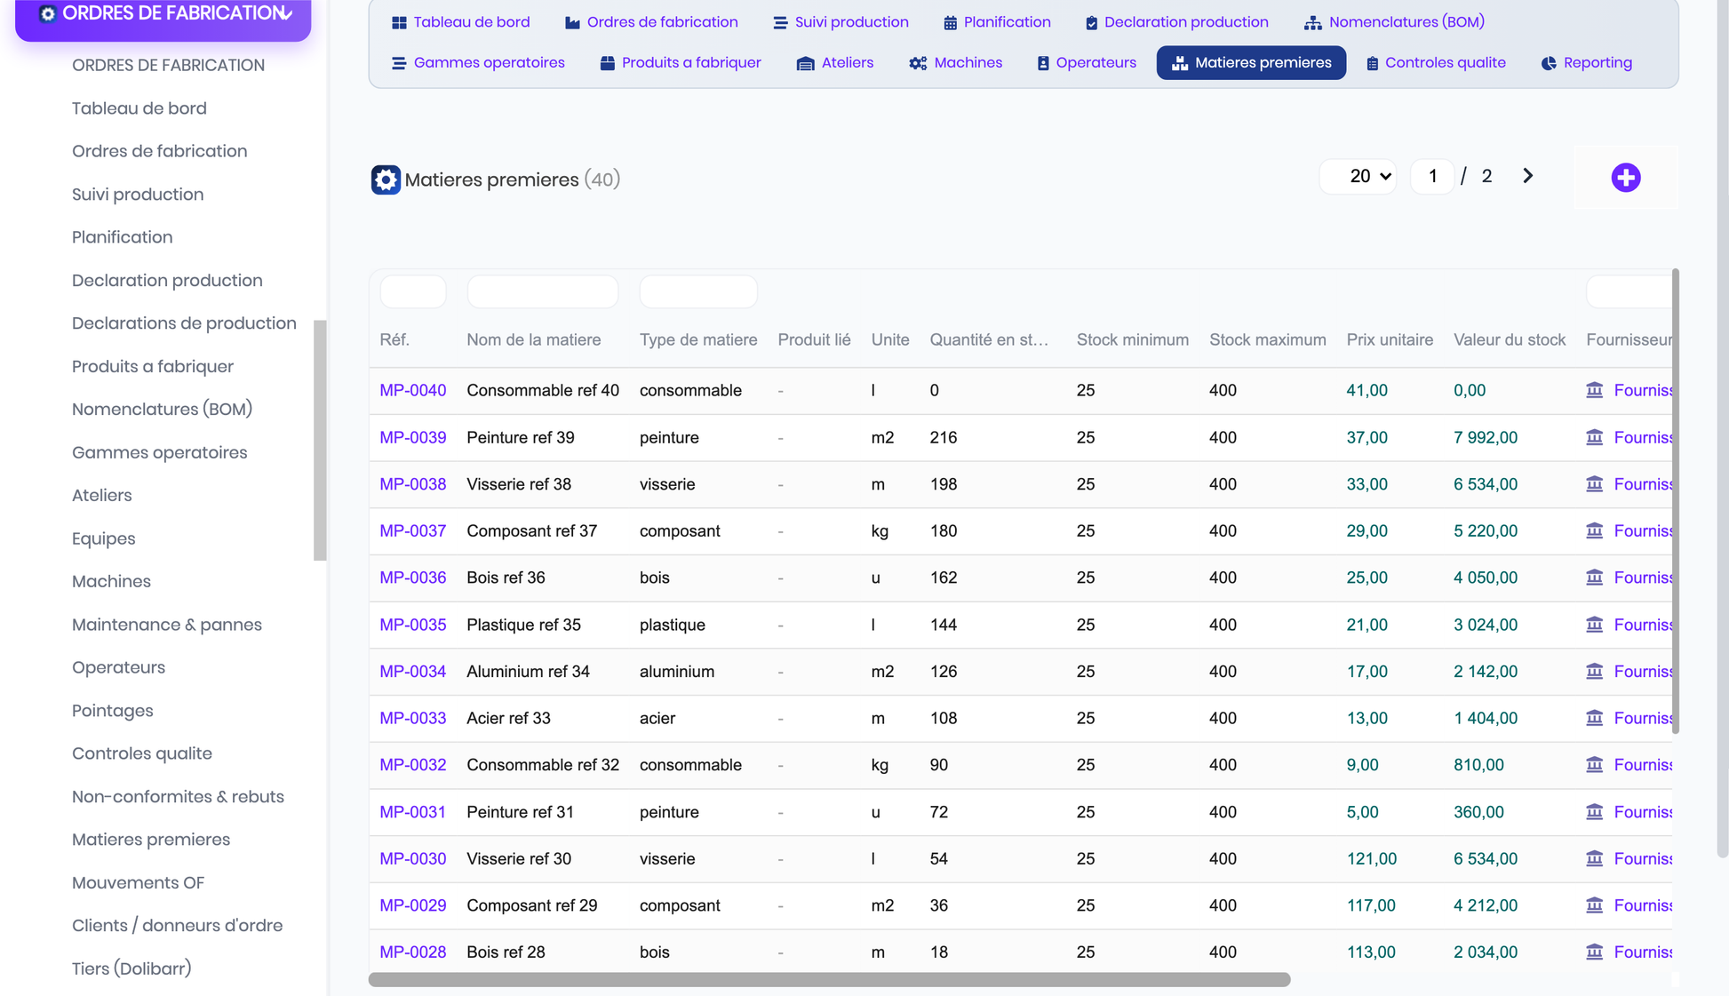The width and height of the screenshot is (1729, 996).
Task: Switch to the Machines tab
Action: click(956, 63)
